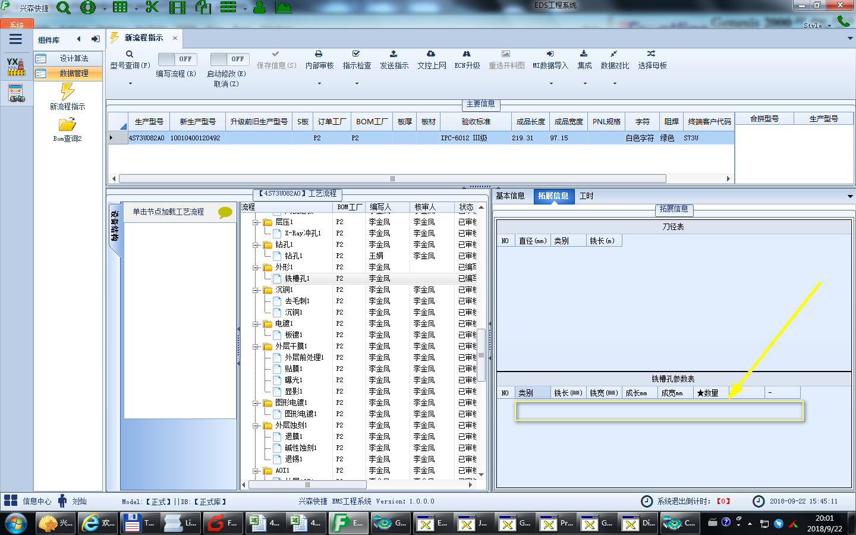This screenshot has height=535, width=856.
Task: Switch to 拓展信息 tab
Action: coord(553,196)
